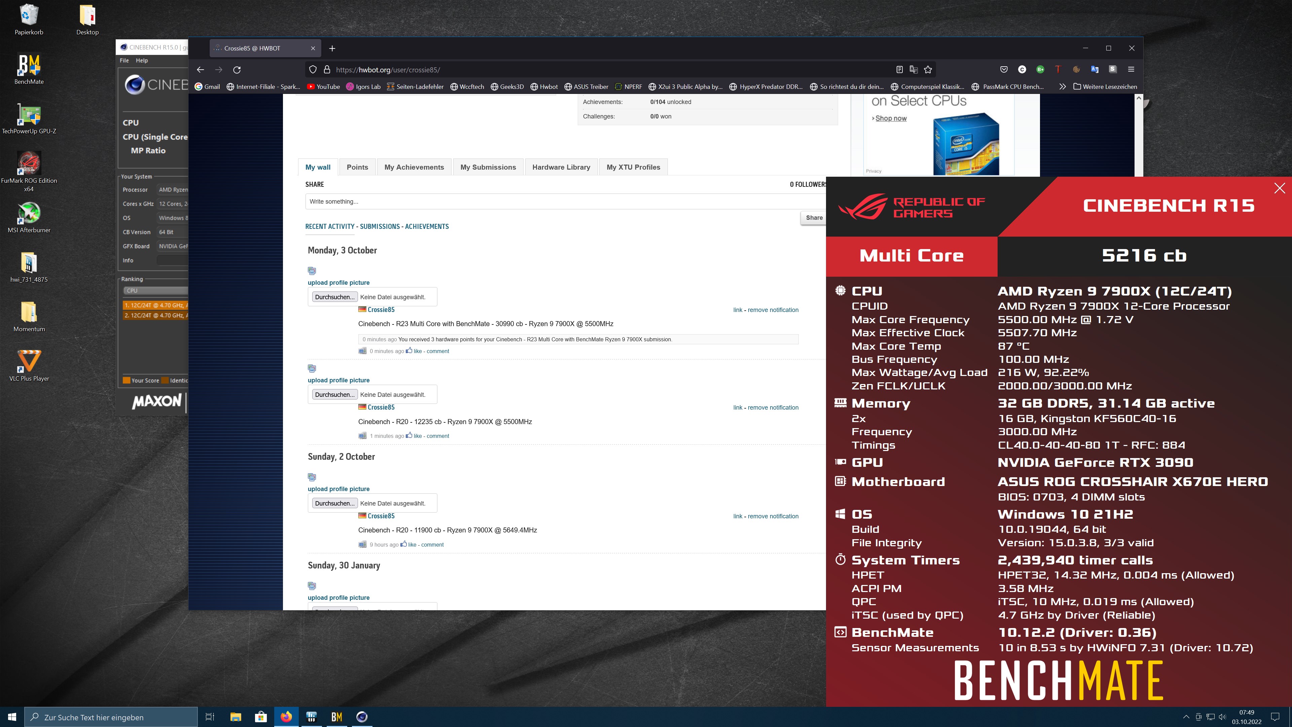Open the My Achievements tab
The height and width of the screenshot is (727, 1292).
(x=414, y=167)
